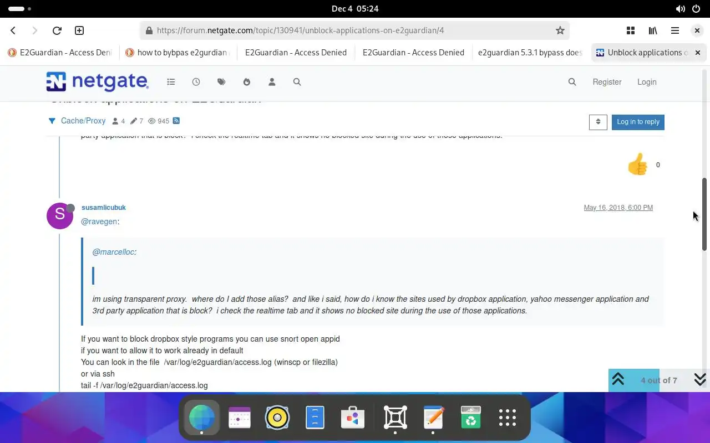Click susamlicubuk's avatar
This screenshot has height=443, width=710.
[60, 215]
